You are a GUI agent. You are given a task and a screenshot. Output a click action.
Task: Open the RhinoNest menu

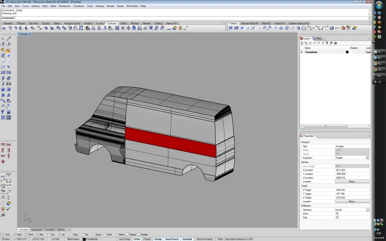pyautogui.click(x=132, y=6)
